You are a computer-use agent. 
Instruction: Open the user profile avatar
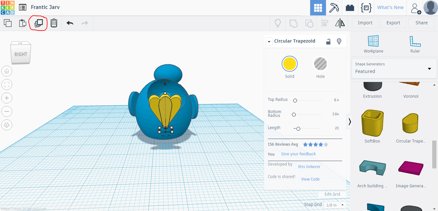(x=431, y=8)
